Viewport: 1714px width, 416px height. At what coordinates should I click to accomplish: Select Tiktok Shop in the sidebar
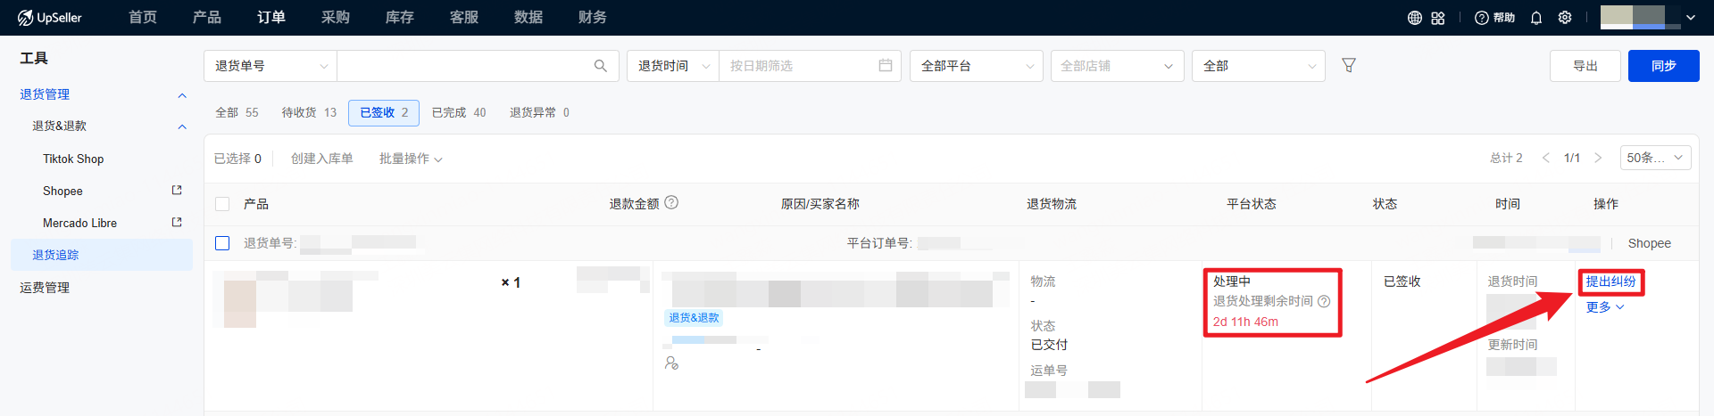pos(73,159)
